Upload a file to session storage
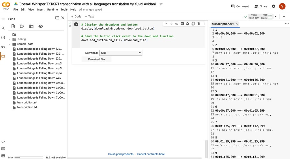This screenshot has width=290, height=159. [13, 26]
